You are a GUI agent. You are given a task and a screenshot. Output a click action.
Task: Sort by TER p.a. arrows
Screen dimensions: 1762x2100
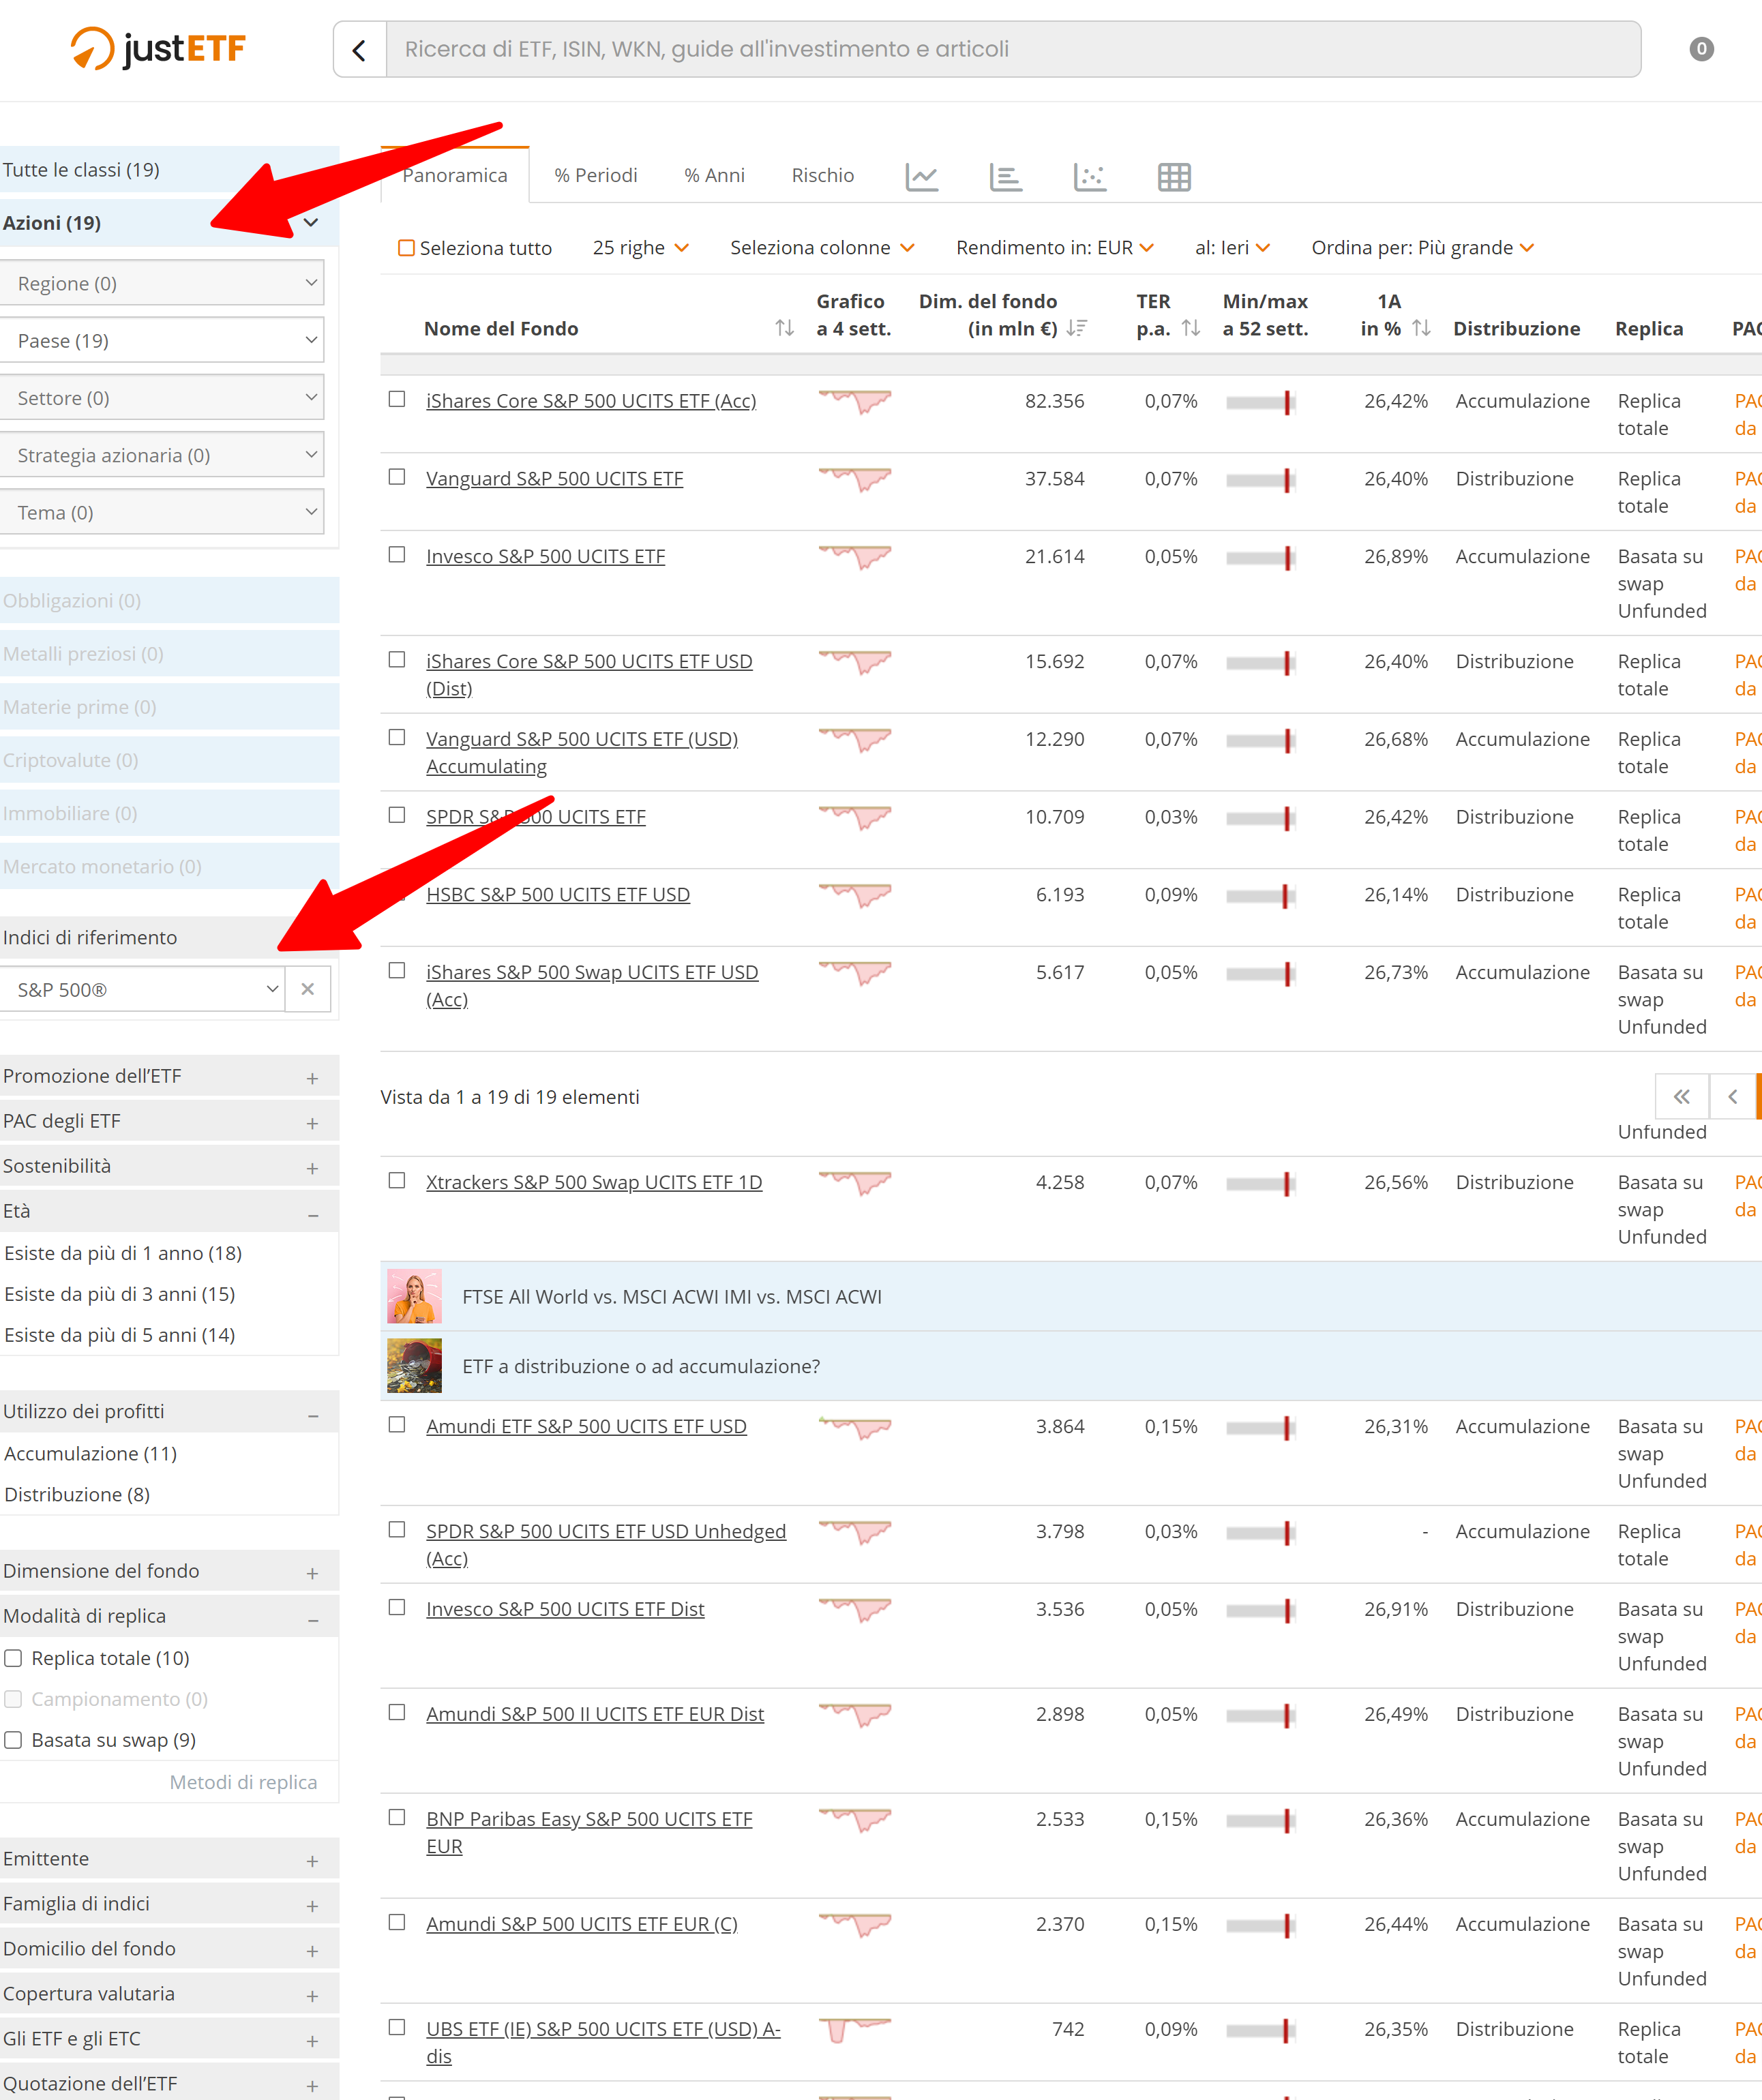tap(1190, 328)
